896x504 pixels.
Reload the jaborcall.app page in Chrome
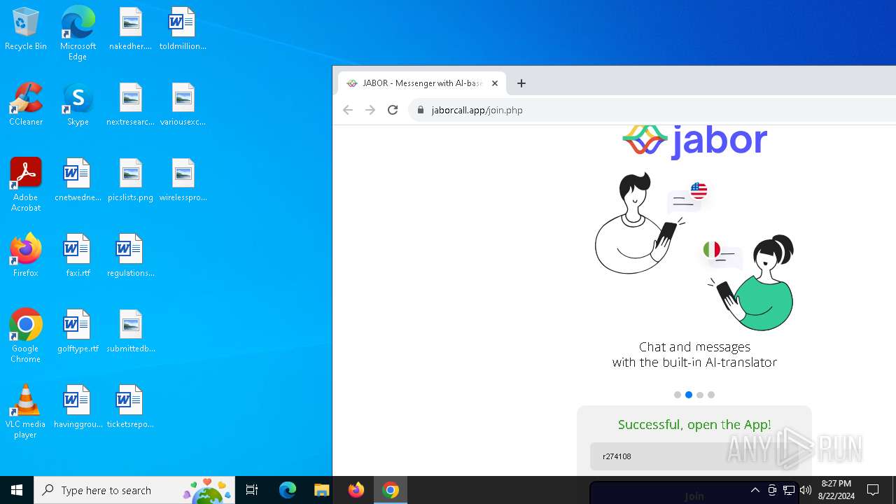point(393,110)
